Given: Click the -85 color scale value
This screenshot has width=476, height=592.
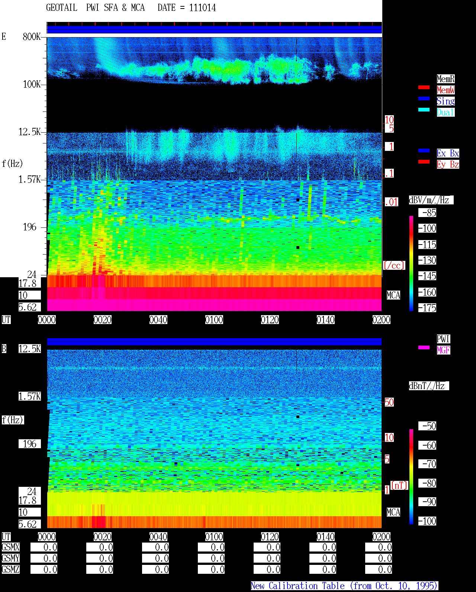Looking at the screenshot, I should (x=427, y=213).
